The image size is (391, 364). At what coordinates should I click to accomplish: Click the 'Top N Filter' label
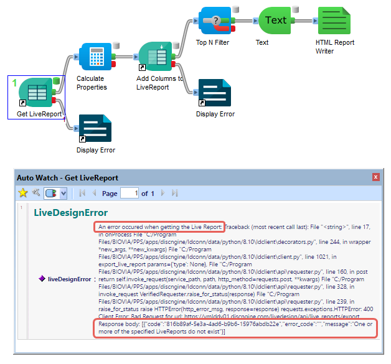point(212,42)
